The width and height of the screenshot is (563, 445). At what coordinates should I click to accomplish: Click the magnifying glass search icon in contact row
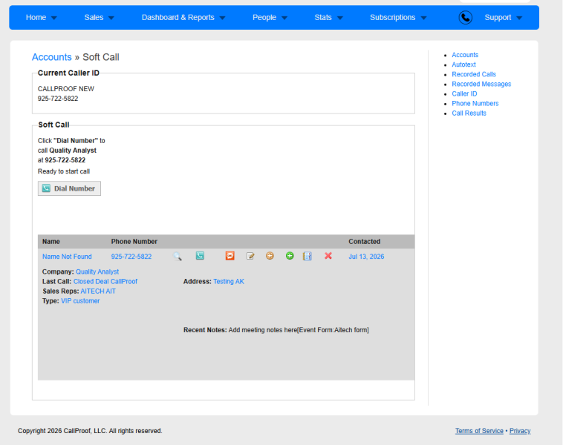point(178,257)
